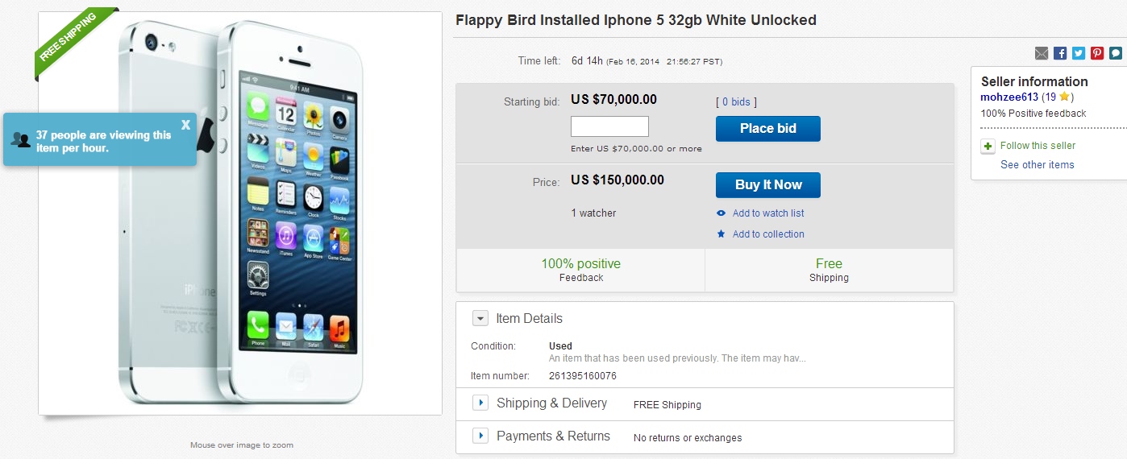Collapse the Item Details section
Screen dimensions: 1127x459
tap(480, 319)
